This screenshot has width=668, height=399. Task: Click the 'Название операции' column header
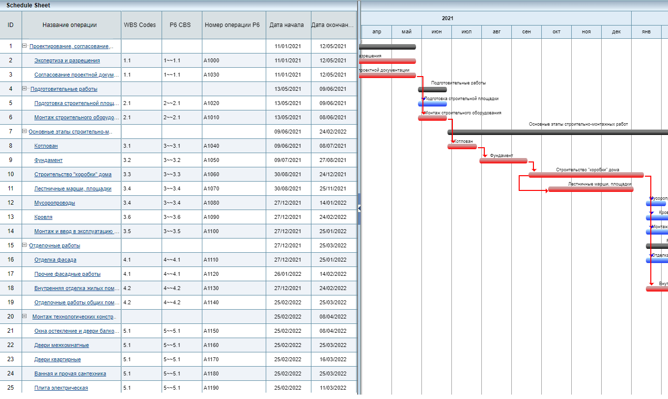click(x=70, y=25)
